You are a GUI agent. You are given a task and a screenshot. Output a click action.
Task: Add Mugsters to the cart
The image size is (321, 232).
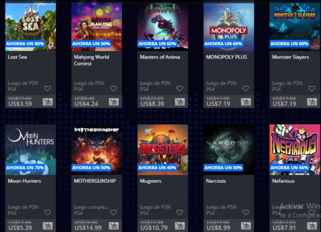coord(180,226)
